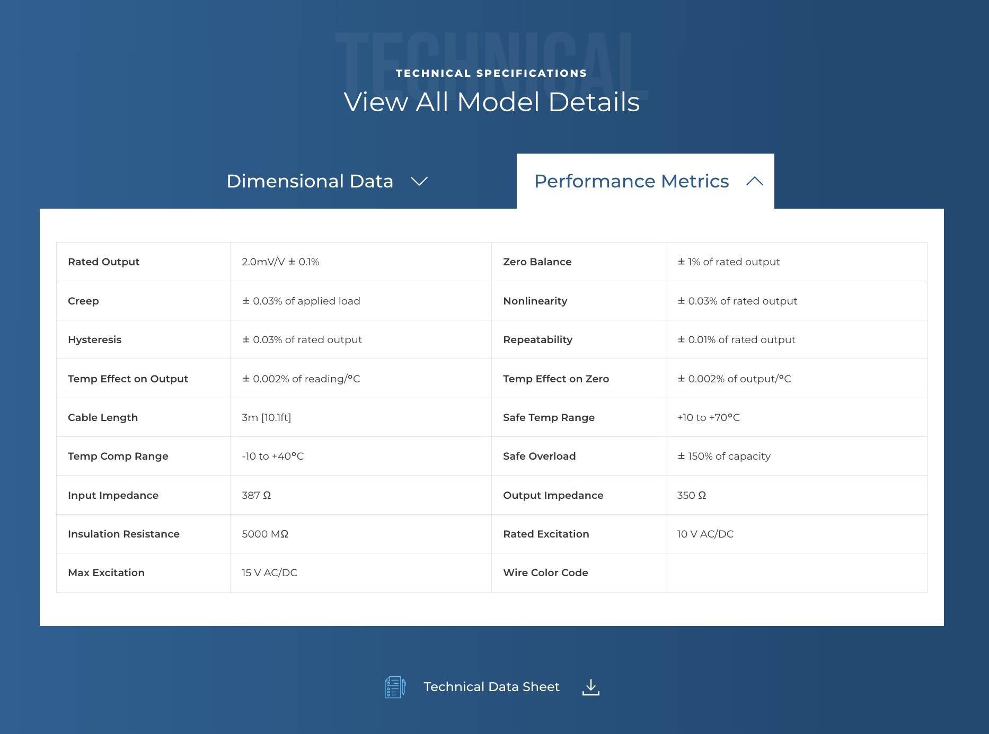Select the Hysteresis label

pyautogui.click(x=95, y=339)
